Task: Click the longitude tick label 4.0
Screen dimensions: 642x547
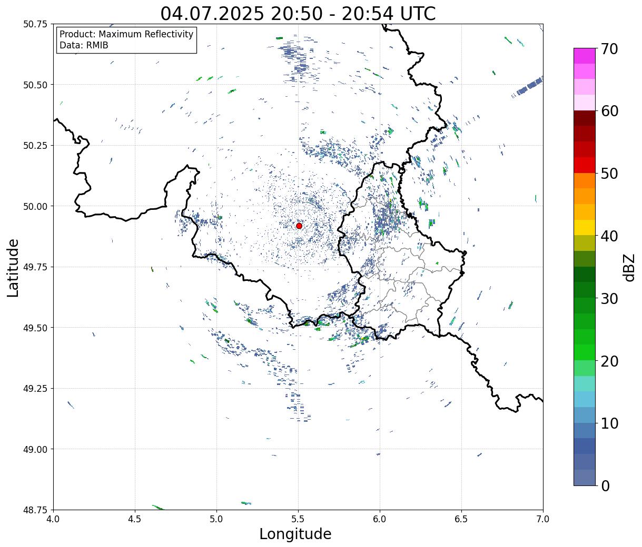Action: coord(53,519)
